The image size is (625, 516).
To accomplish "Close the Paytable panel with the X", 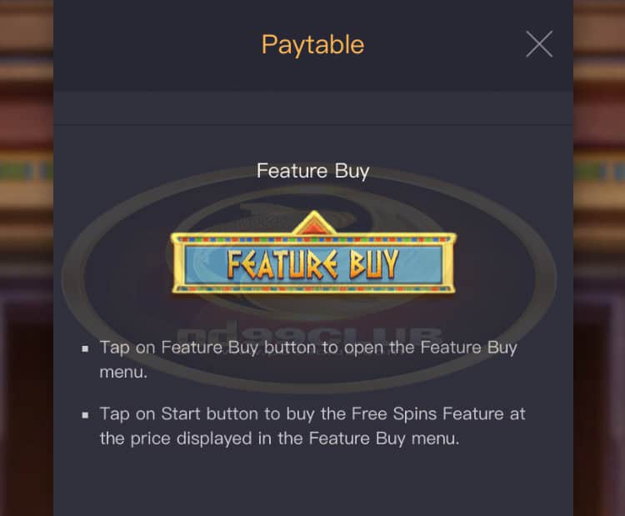I will pyautogui.click(x=539, y=44).
